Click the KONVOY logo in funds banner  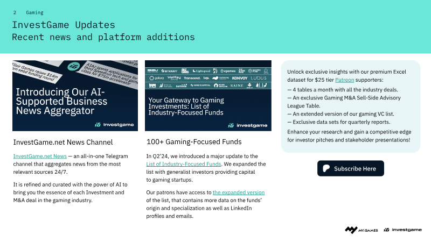coord(239,77)
